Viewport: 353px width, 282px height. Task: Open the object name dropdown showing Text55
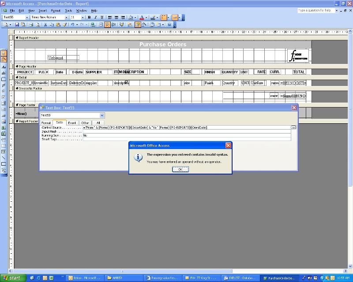click(x=27, y=17)
